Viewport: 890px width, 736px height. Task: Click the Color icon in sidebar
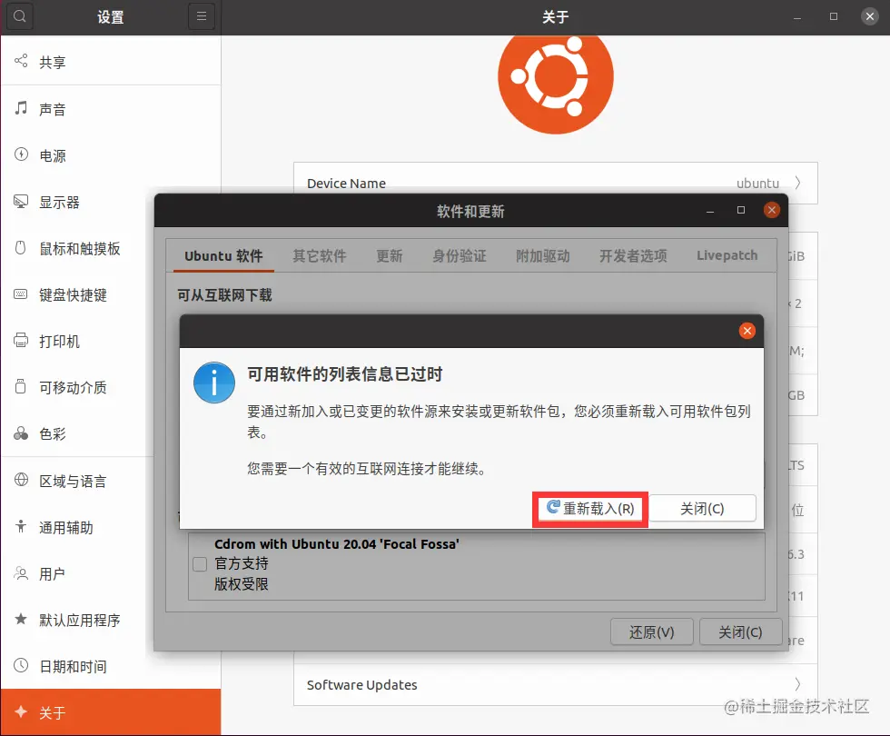tap(21, 433)
